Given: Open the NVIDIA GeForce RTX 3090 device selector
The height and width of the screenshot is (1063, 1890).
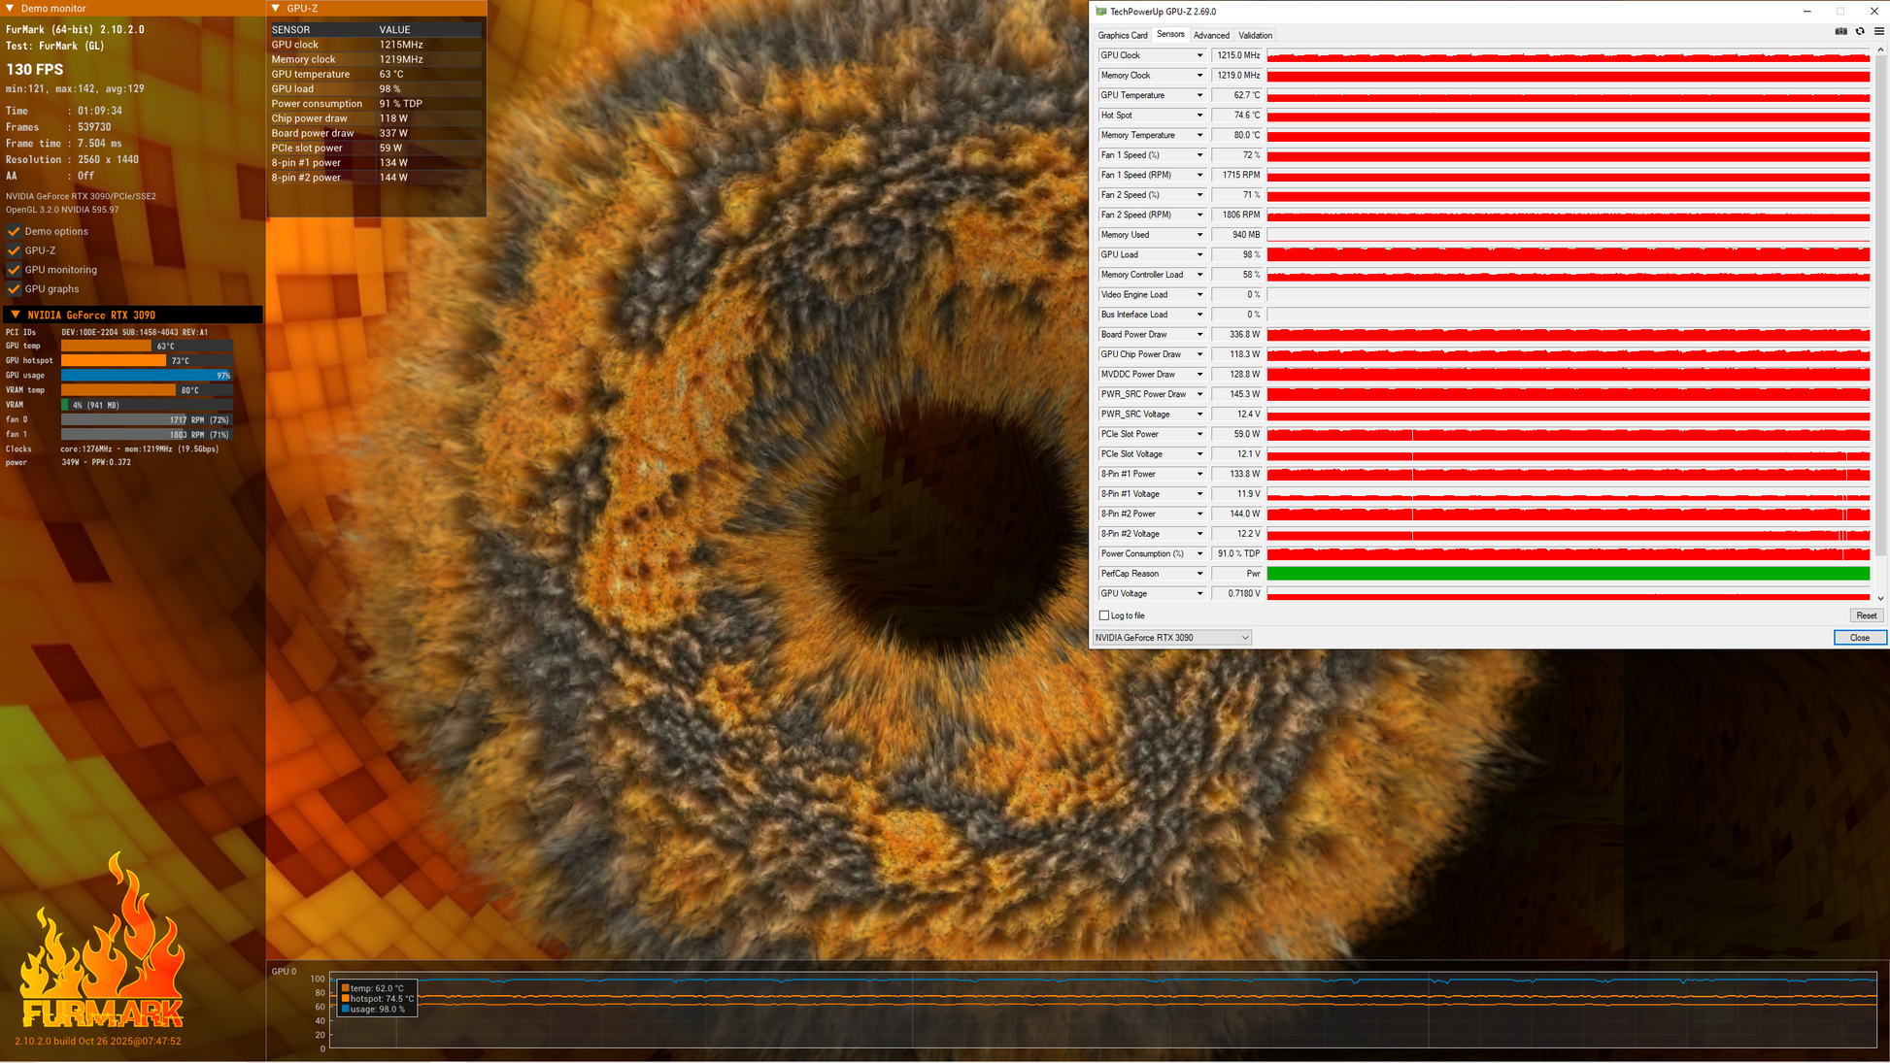Looking at the screenshot, I should pyautogui.click(x=1171, y=638).
